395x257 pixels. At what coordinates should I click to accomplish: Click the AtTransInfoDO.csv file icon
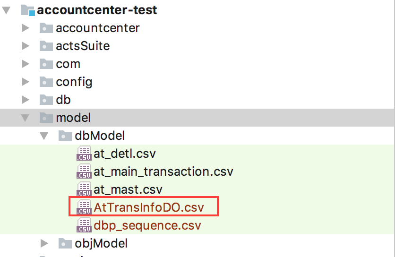84,207
